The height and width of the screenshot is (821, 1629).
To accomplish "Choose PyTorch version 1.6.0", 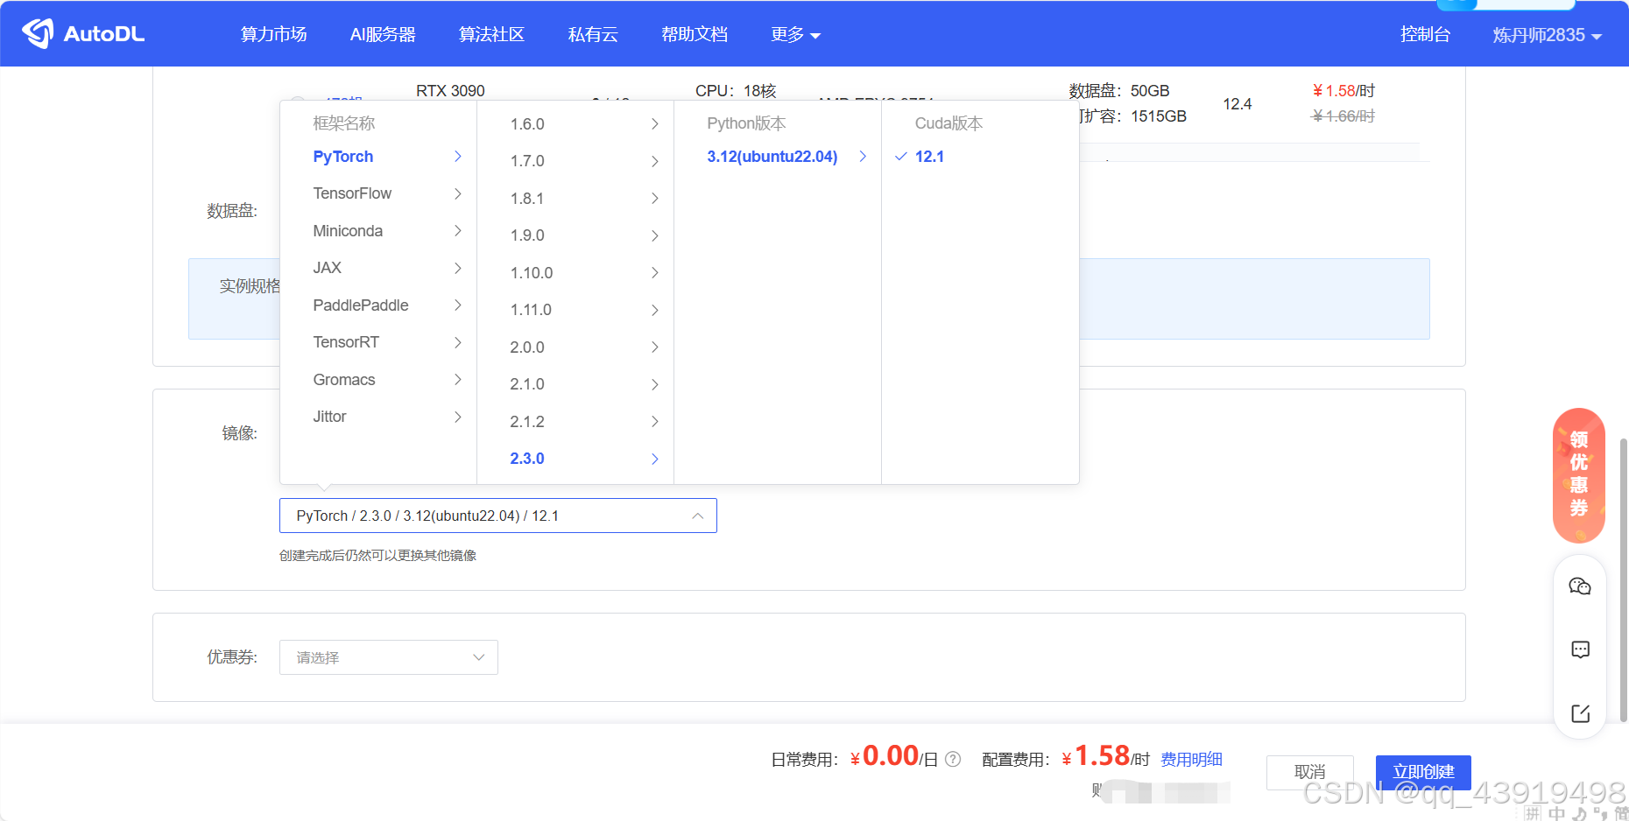I will (575, 124).
